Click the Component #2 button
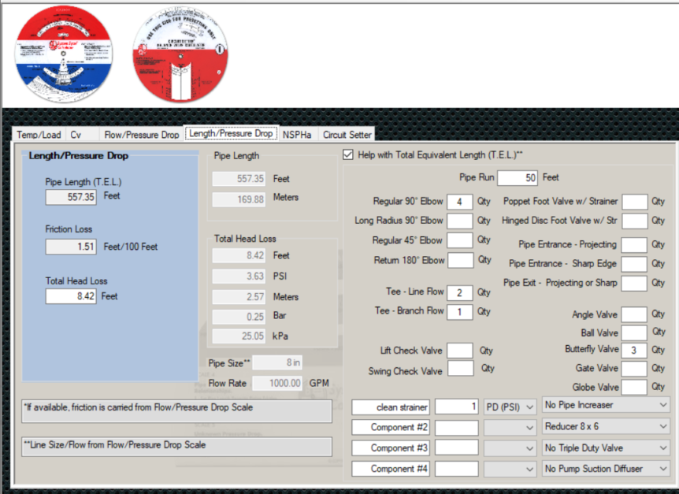Viewport: 679px width, 494px height. click(390, 427)
